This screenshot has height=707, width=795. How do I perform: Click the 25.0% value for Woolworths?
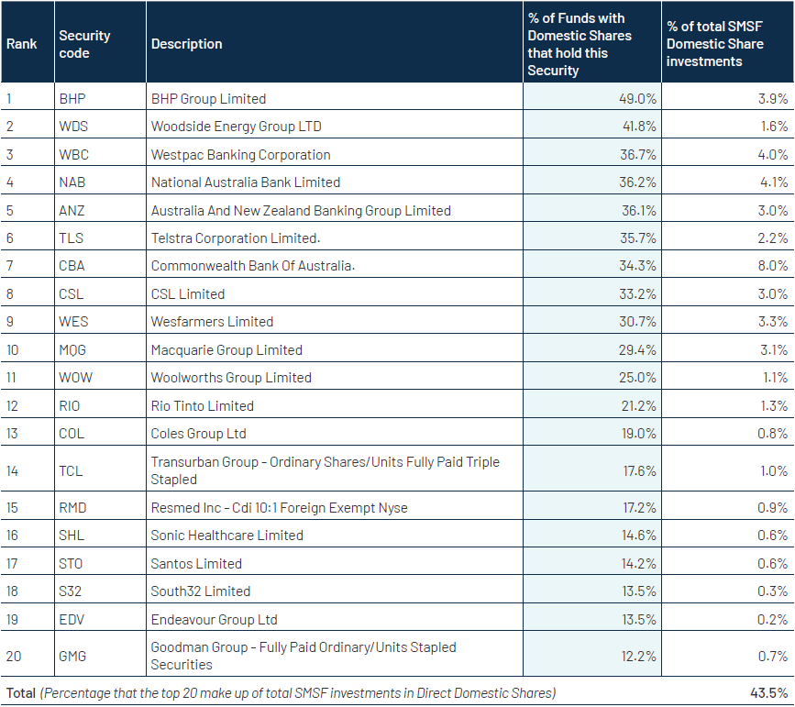[638, 378]
